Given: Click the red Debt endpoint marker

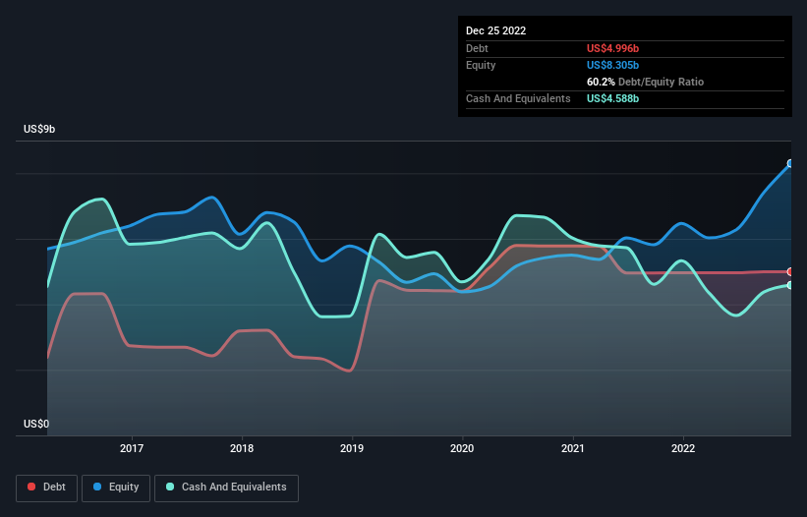Looking at the screenshot, I should [790, 271].
